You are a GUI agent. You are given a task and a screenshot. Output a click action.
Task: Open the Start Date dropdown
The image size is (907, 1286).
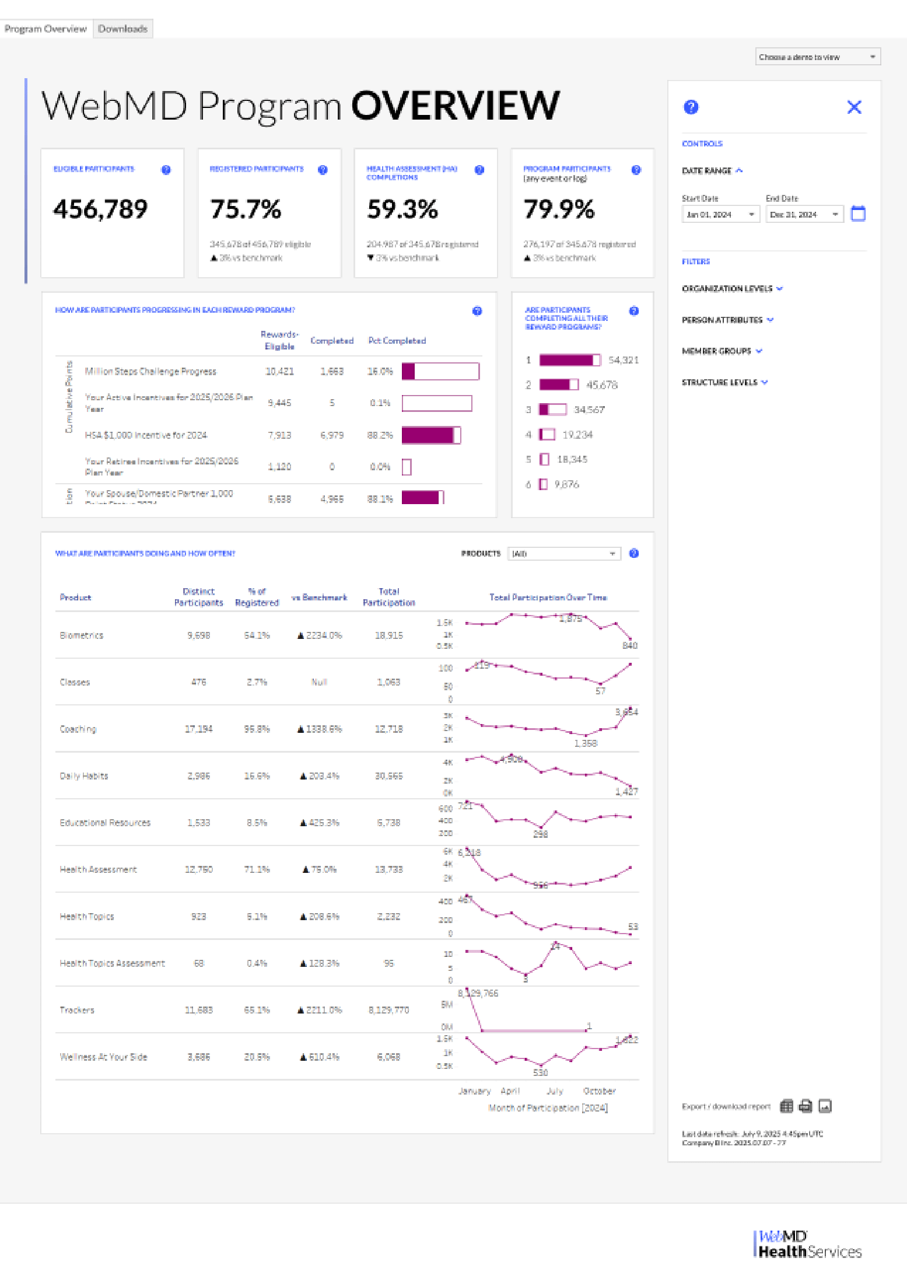click(x=720, y=215)
